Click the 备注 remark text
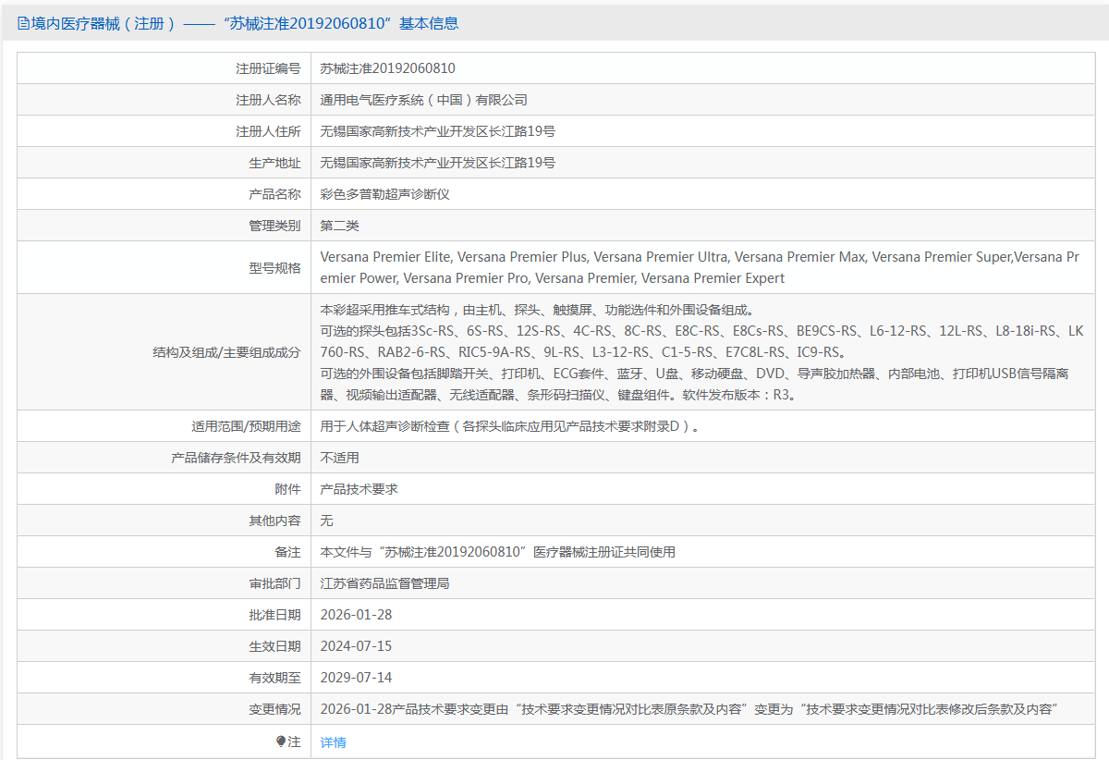The width and height of the screenshot is (1109, 760). coord(497,552)
